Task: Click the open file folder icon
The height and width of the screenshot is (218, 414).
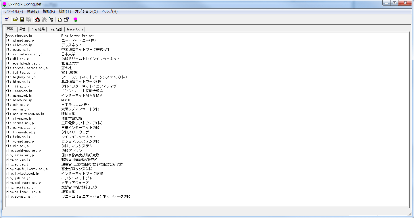Action: coord(16,20)
